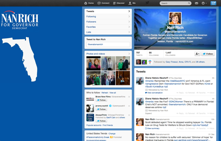The width and height of the screenshot is (221, 141).
Task: View conversation on first Diana tweet
Action: point(154,93)
